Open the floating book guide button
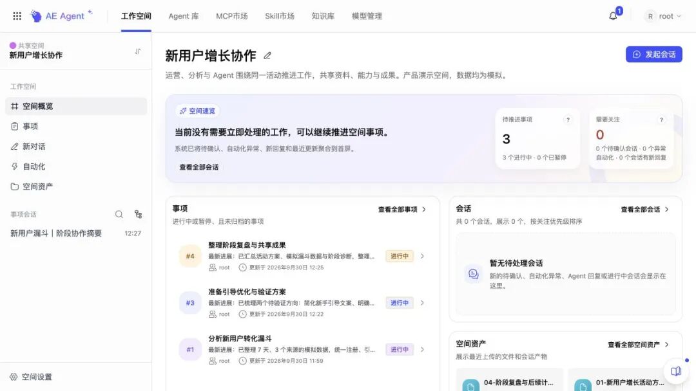 676,371
